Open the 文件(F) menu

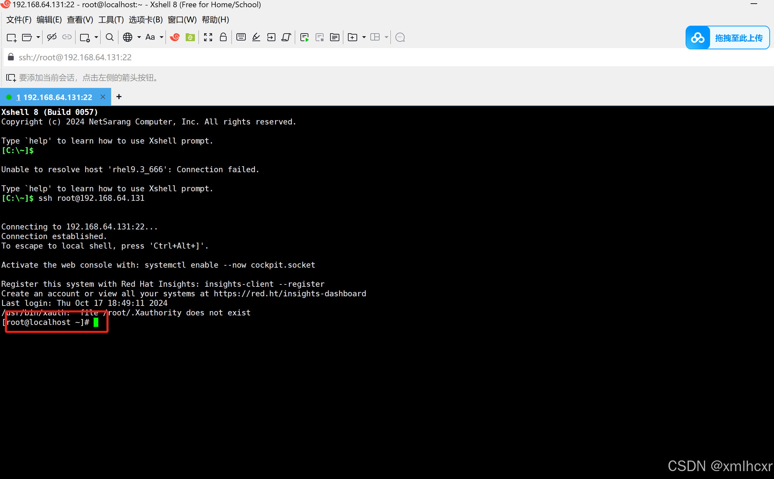click(19, 20)
